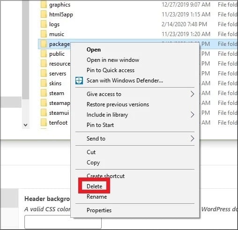Click the navigation pane scroll down arrow

[26, 125]
